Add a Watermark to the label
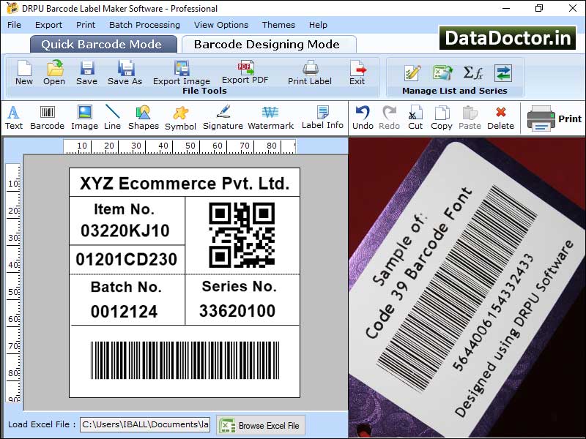The image size is (586, 439). (x=271, y=117)
